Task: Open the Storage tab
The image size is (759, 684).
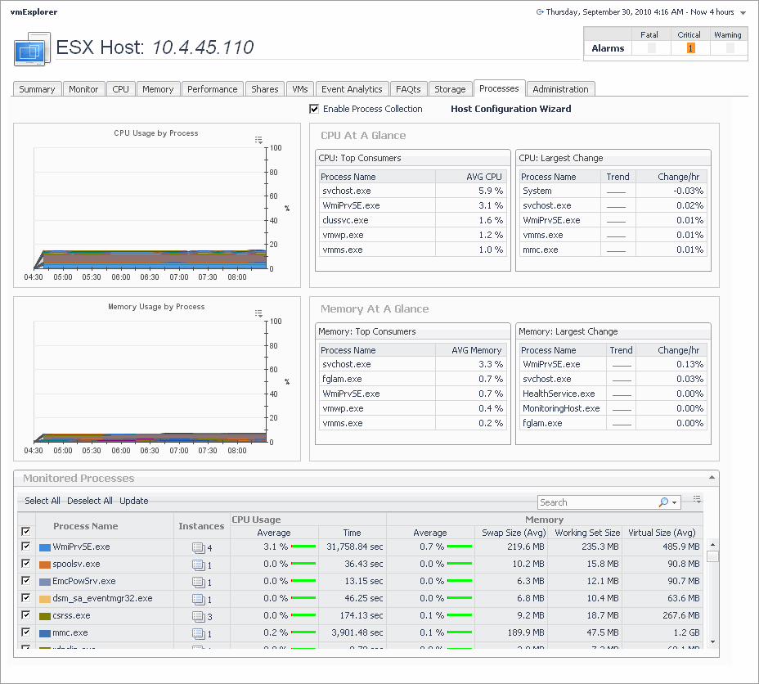Action: coord(450,89)
